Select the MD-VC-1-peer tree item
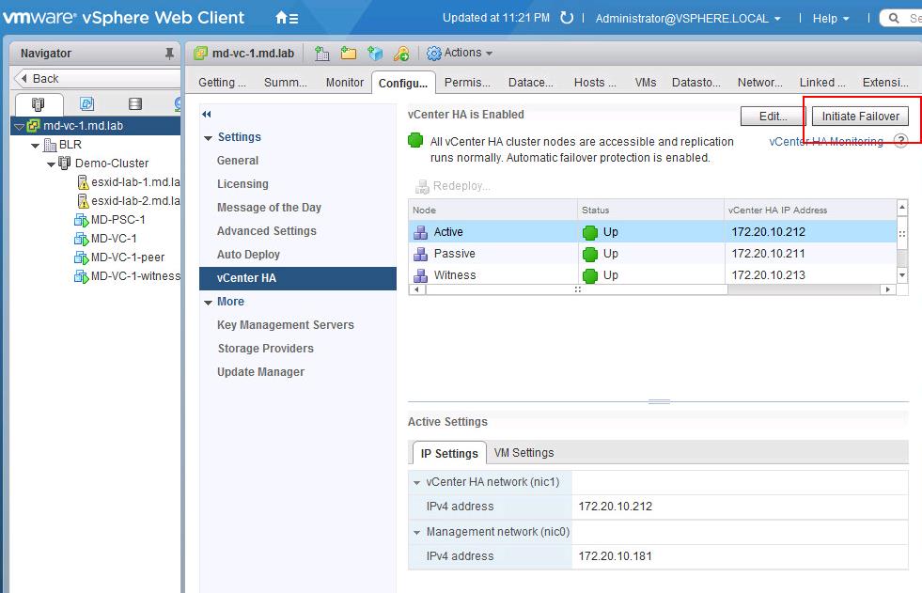Viewport: 922px width, 593px height. [128, 257]
